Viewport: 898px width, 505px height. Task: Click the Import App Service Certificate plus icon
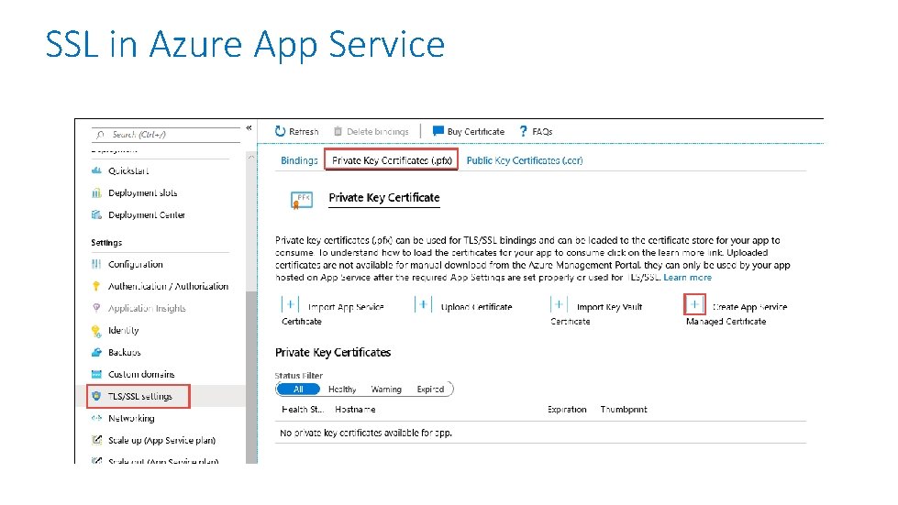pos(291,304)
